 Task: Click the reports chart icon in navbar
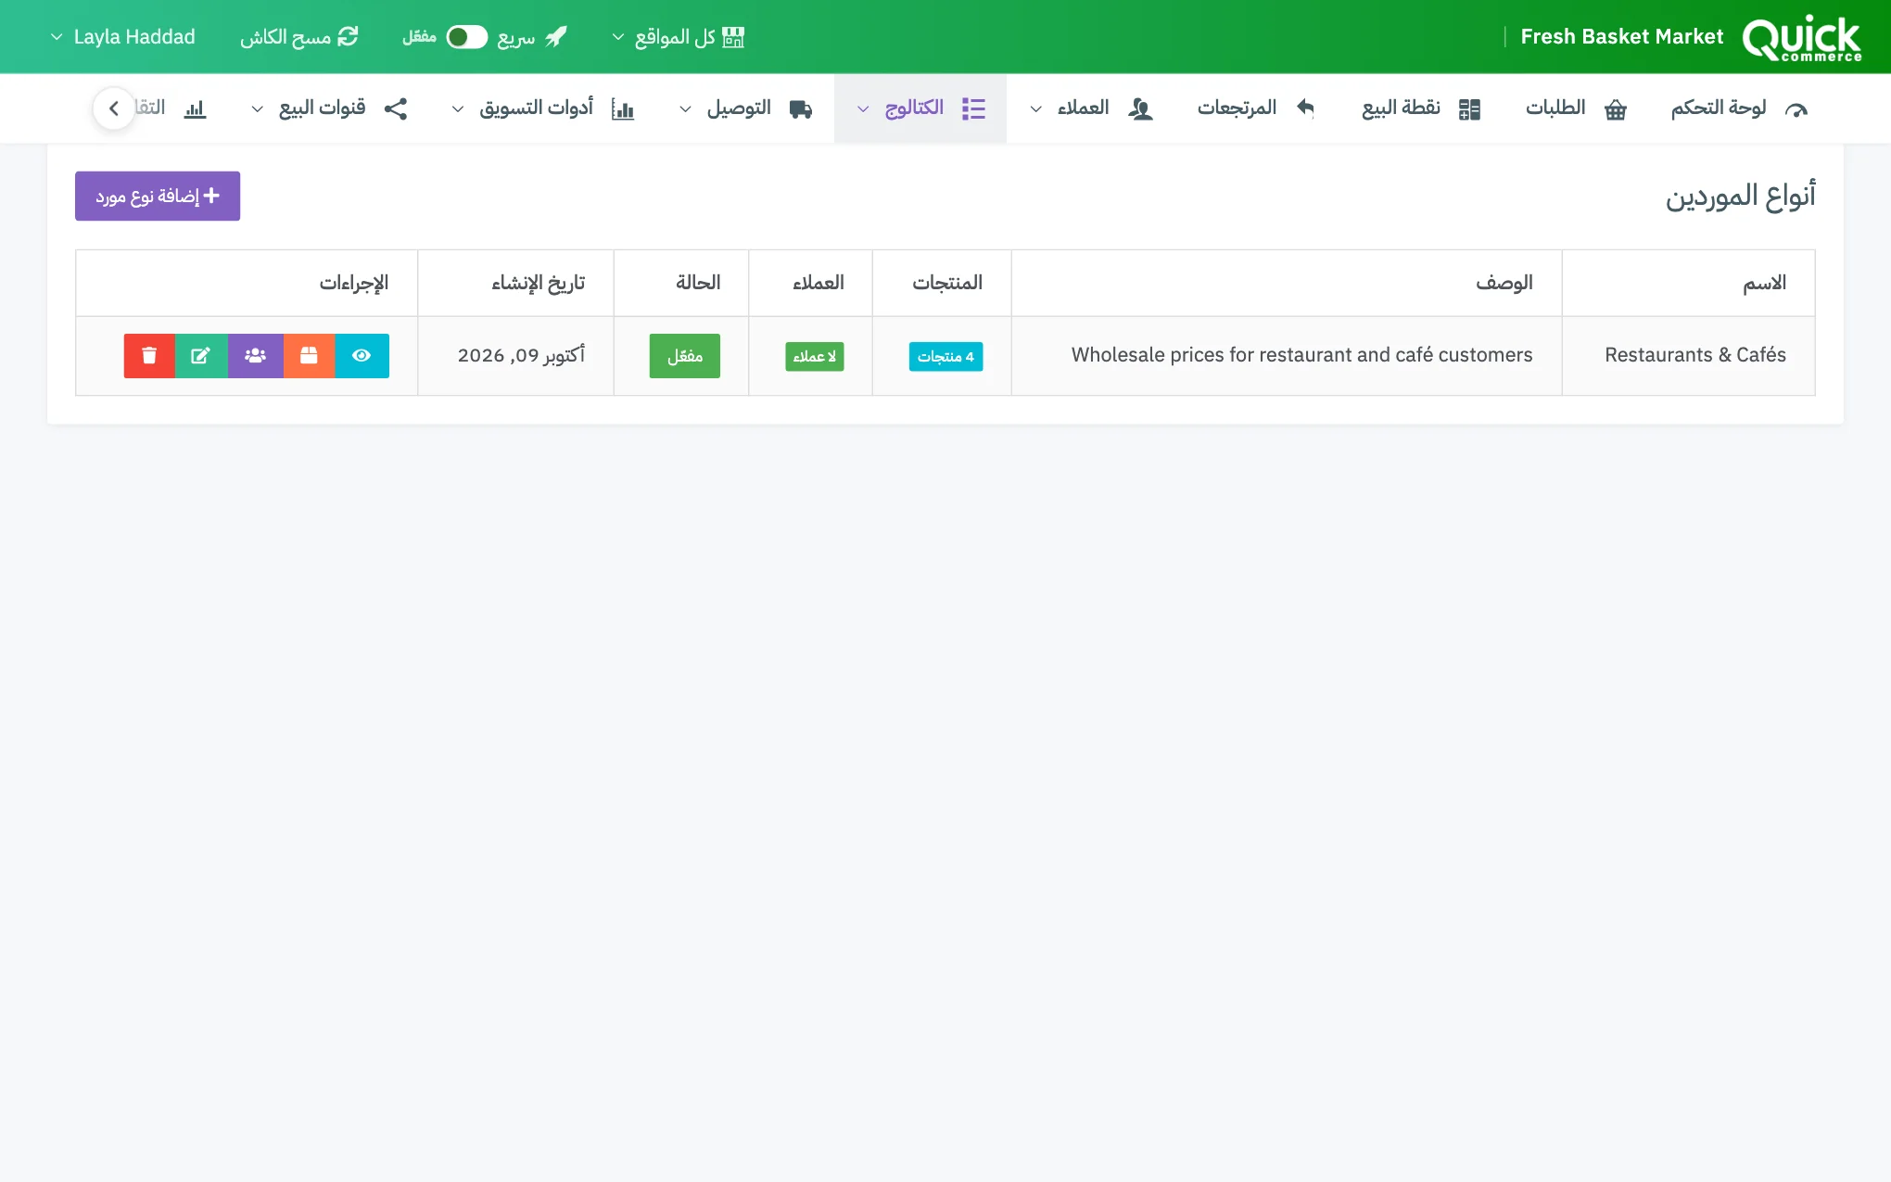(x=195, y=109)
